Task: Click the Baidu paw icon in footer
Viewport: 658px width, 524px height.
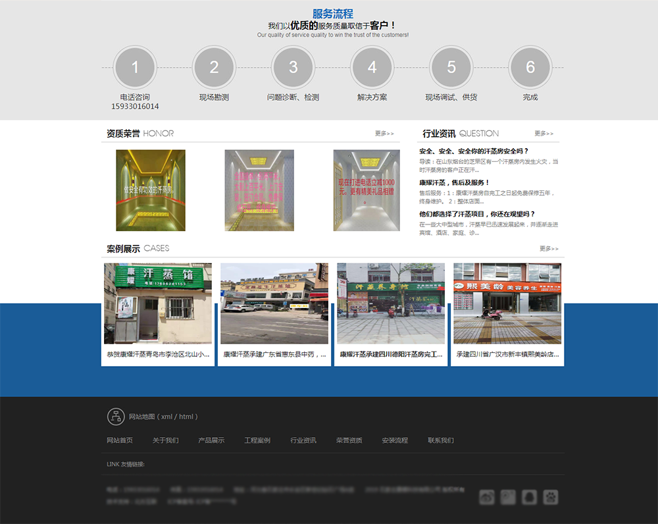Action: (x=550, y=498)
